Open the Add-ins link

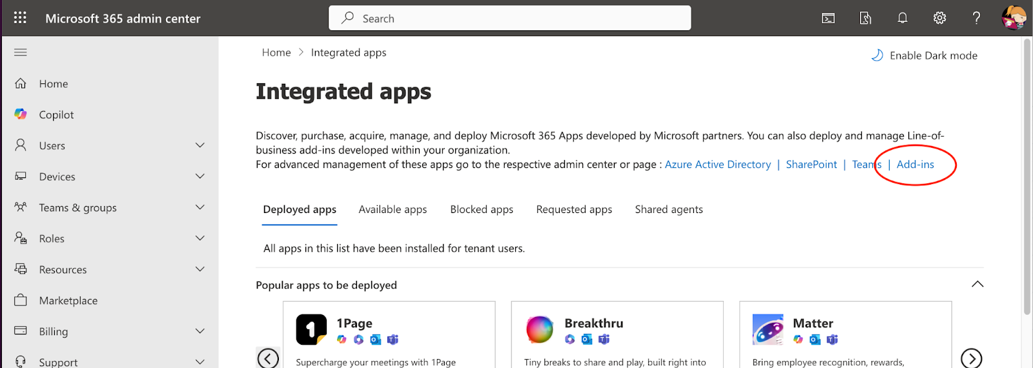pos(915,165)
